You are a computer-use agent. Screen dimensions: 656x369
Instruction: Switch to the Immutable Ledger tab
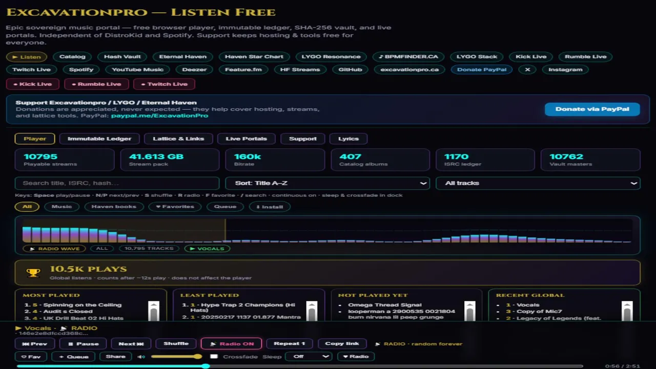(99, 138)
